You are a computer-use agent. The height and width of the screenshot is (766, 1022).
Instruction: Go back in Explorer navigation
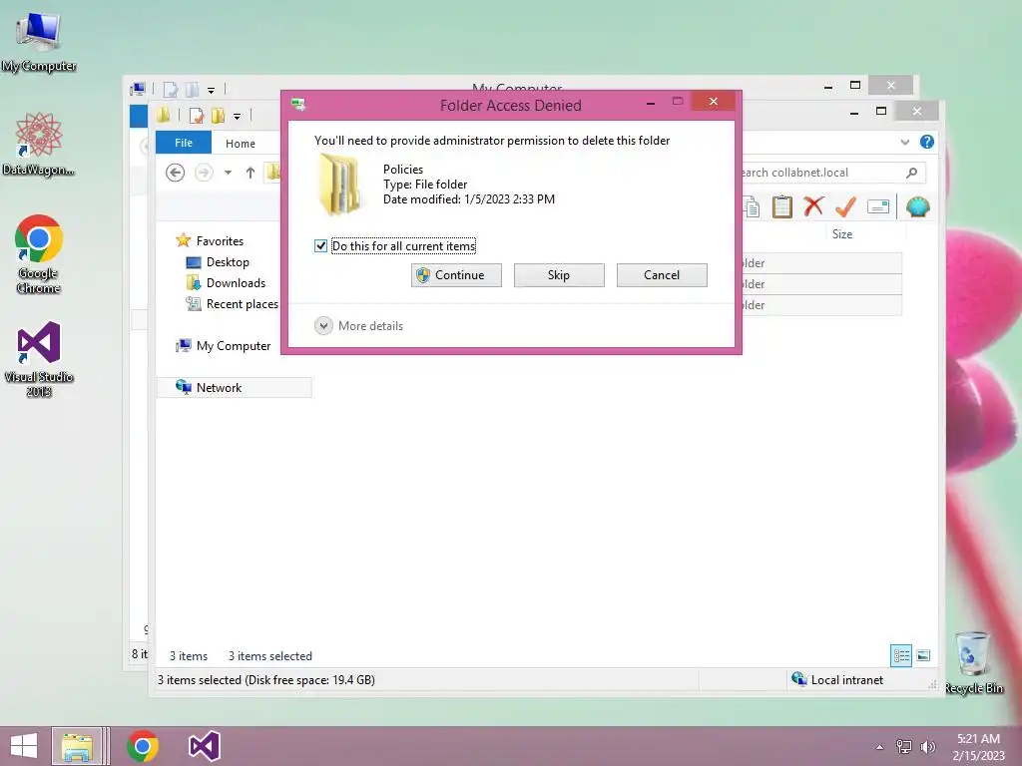point(175,173)
